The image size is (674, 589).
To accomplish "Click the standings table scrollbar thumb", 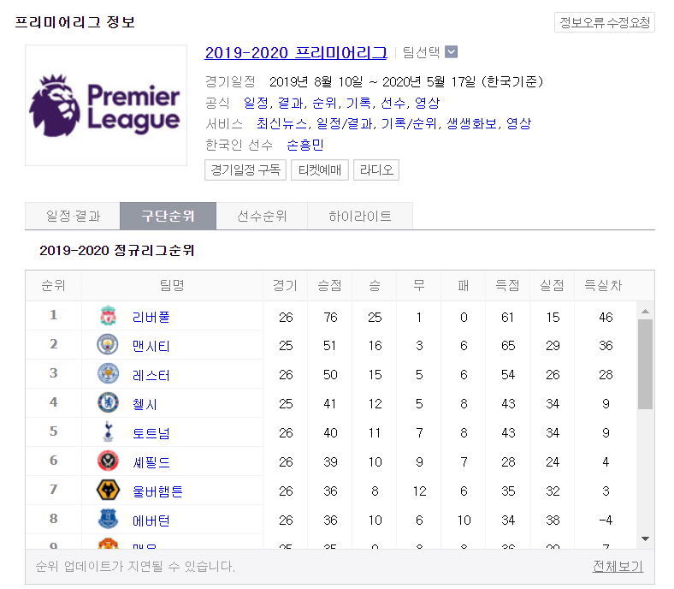I will pyautogui.click(x=645, y=364).
